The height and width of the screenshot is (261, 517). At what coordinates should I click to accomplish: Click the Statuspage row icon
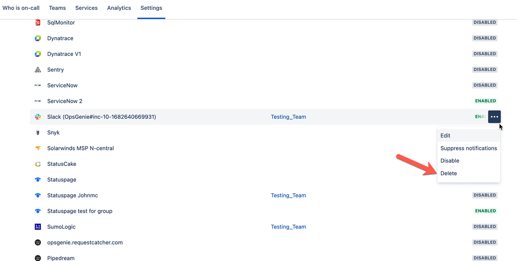click(x=38, y=180)
